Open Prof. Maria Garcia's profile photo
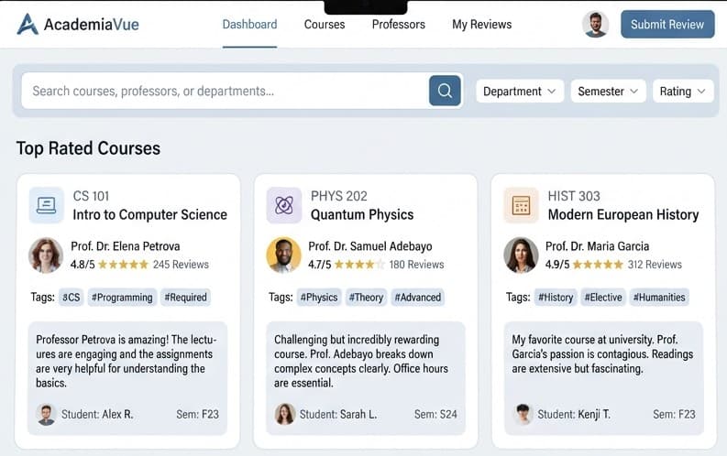 coord(521,255)
